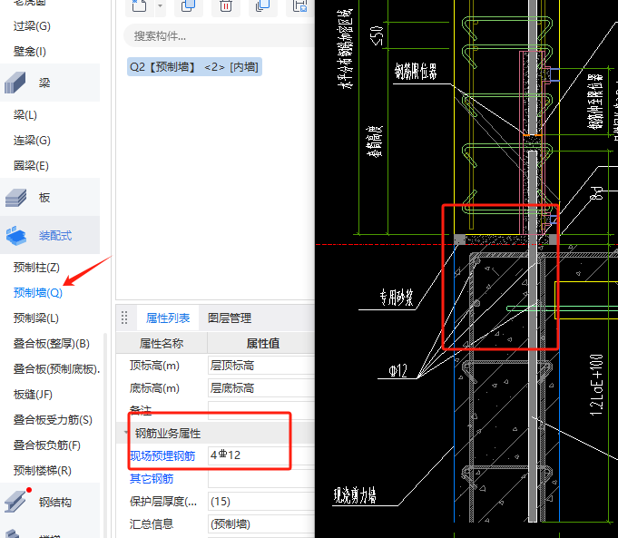
Task: Click the 板 category slab icon
Action: coord(15,197)
